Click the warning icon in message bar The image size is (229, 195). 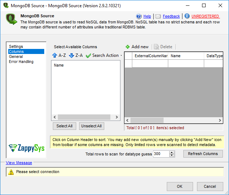click(12, 172)
